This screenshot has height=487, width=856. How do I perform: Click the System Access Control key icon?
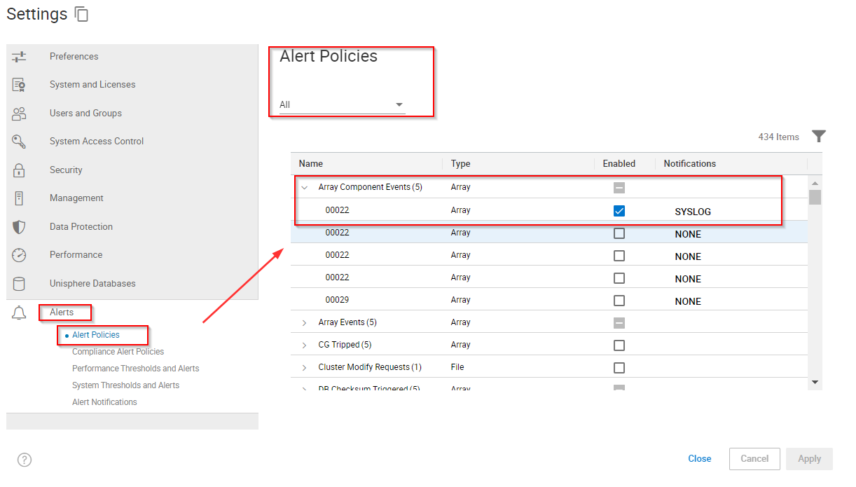19,141
